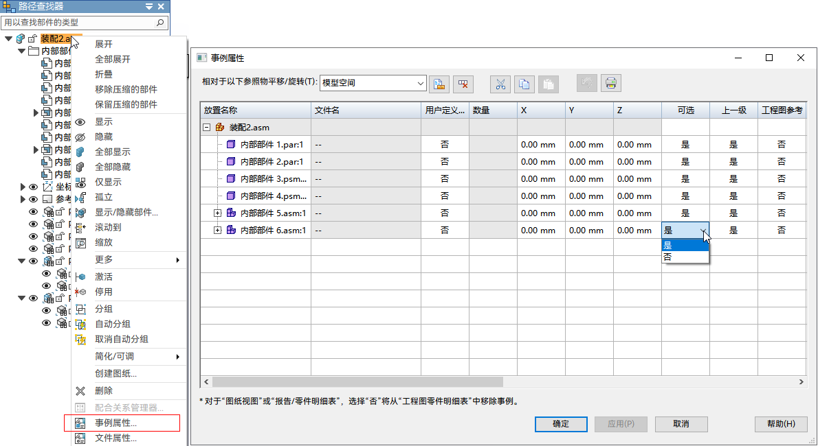Expand the 坐标 node in PathFinder
The image size is (818, 446).
tap(23, 187)
